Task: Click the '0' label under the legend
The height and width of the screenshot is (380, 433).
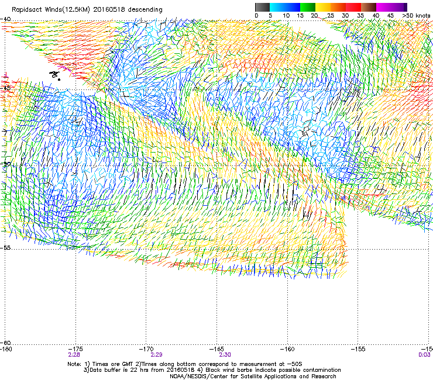Action: pyautogui.click(x=256, y=16)
